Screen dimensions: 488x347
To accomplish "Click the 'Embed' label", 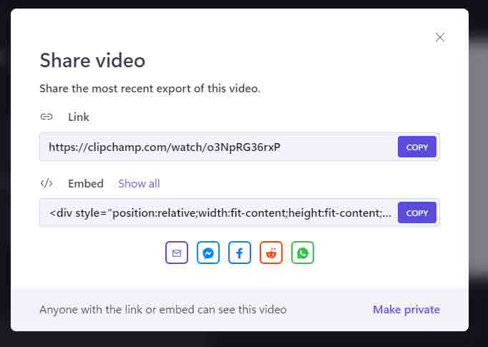I will (x=86, y=184).
